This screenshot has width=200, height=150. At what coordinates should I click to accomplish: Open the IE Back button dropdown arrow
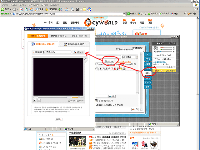coord(11,9)
